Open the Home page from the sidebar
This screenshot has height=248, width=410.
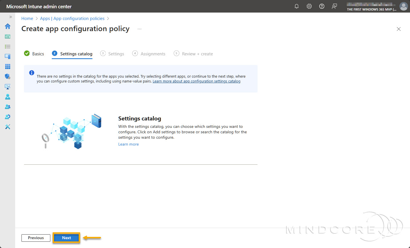click(x=7, y=26)
